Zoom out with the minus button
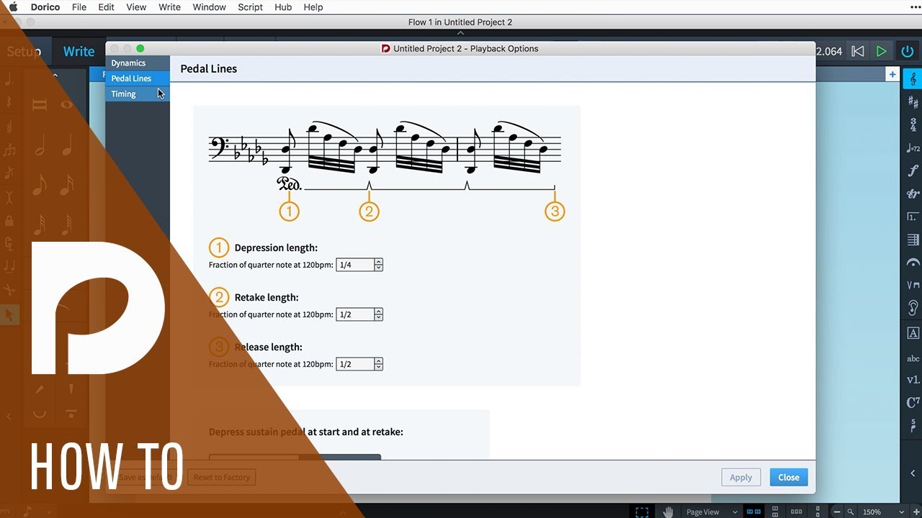Viewport: 922px width, 518px height. 837,512
